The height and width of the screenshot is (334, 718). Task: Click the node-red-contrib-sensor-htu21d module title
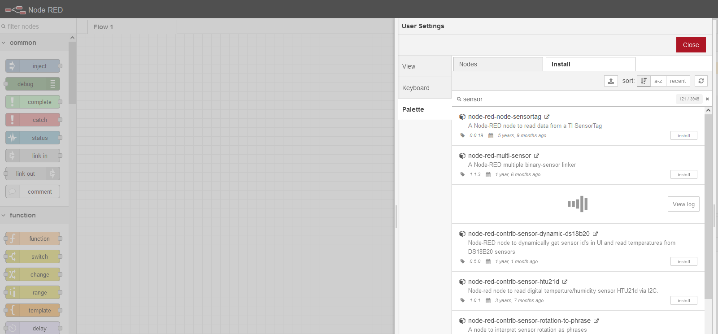513,282
